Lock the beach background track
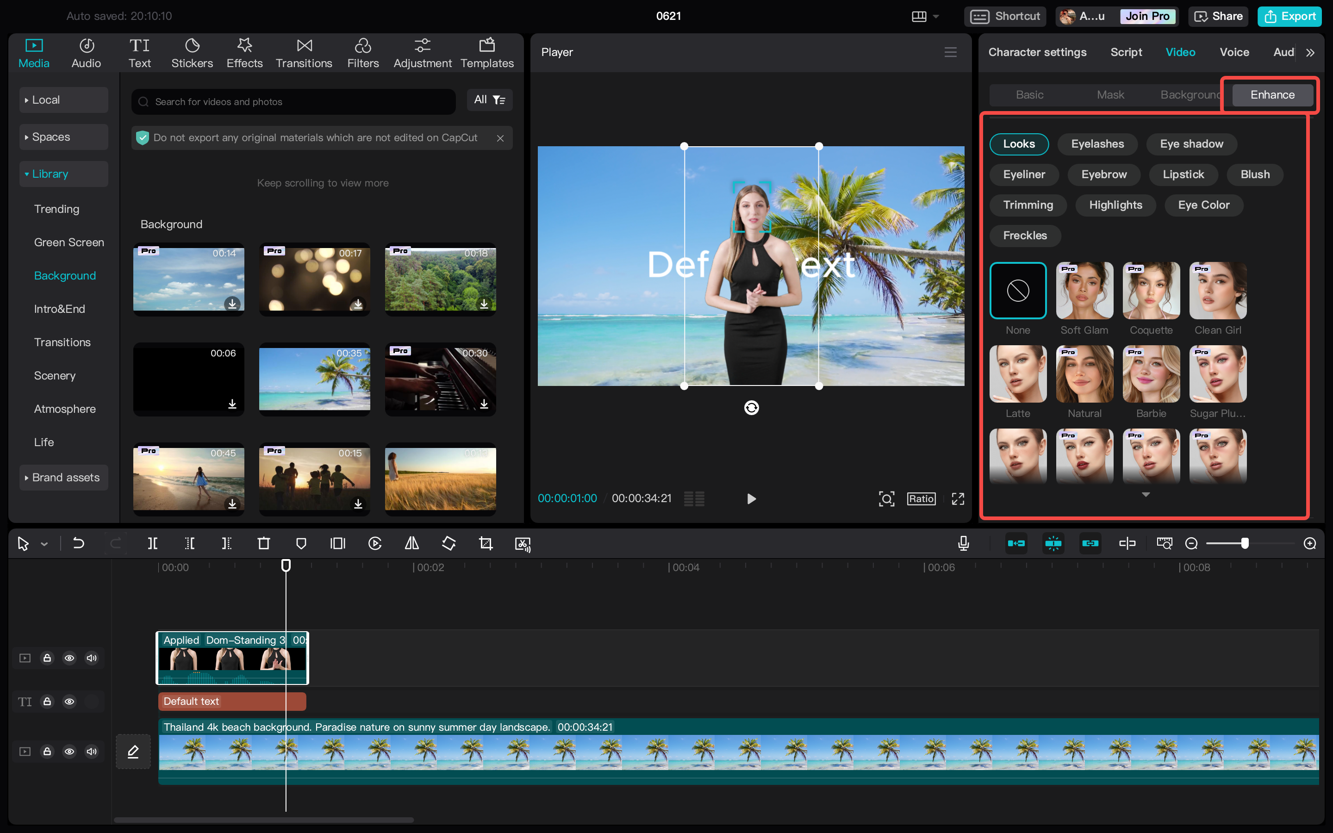The height and width of the screenshot is (833, 1333). click(47, 752)
